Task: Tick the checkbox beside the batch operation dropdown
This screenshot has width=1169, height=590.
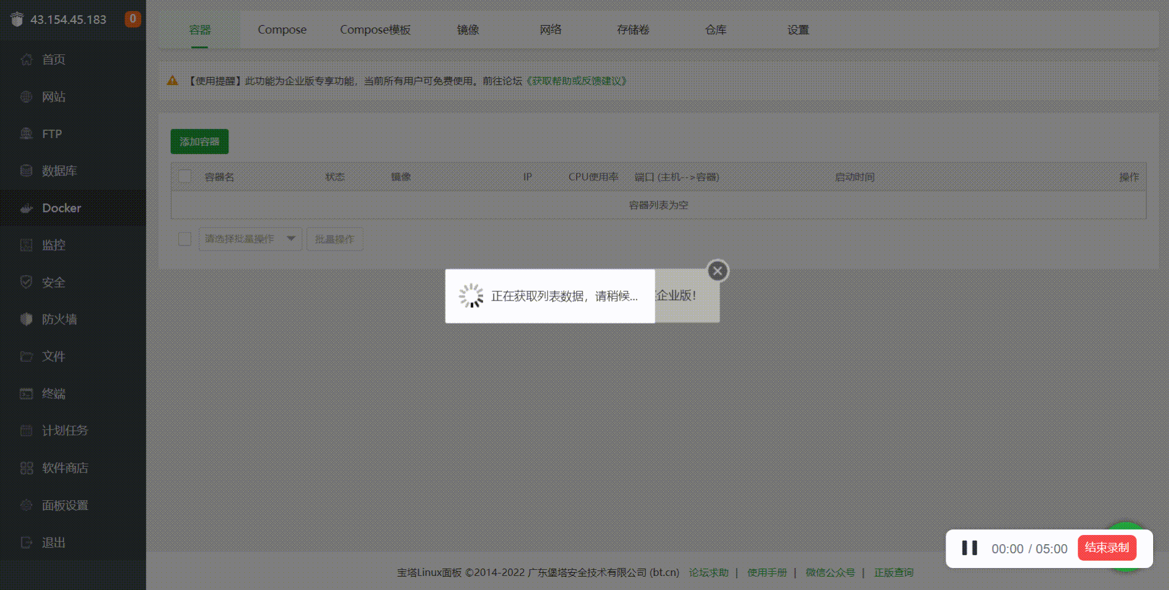Action: click(184, 239)
